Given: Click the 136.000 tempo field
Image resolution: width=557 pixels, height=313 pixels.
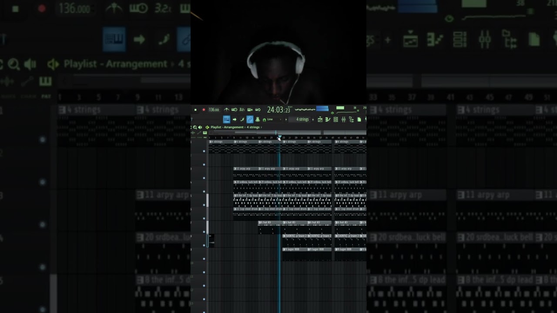Looking at the screenshot, I should click(x=214, y=110).
